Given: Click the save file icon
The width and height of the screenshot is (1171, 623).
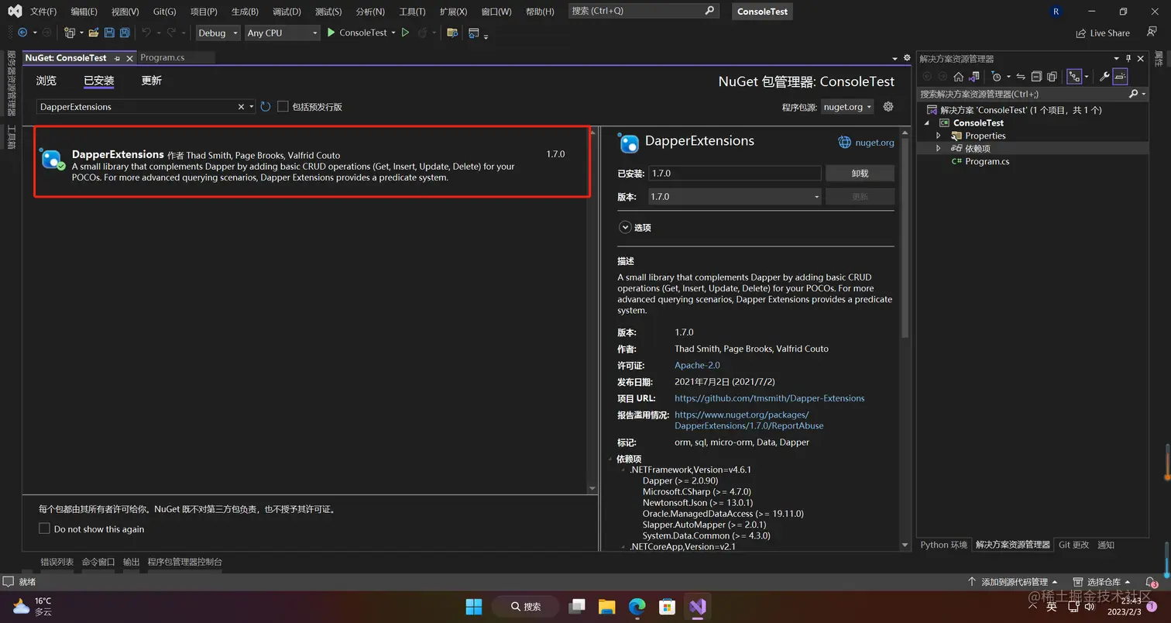Looking at the screenshot, I should (109, 33).
